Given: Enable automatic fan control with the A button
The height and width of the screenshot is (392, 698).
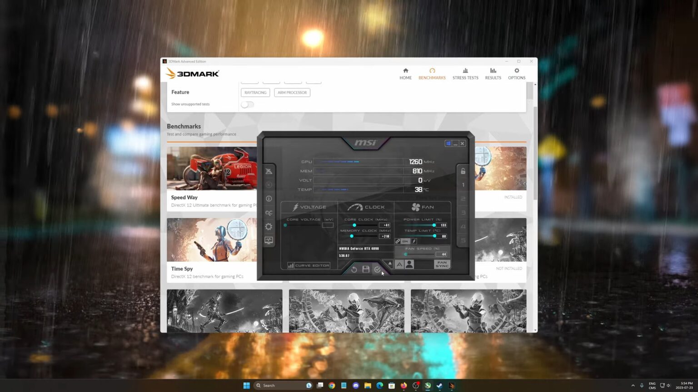Looking at the screenshot, I should [x=399, y=265].
